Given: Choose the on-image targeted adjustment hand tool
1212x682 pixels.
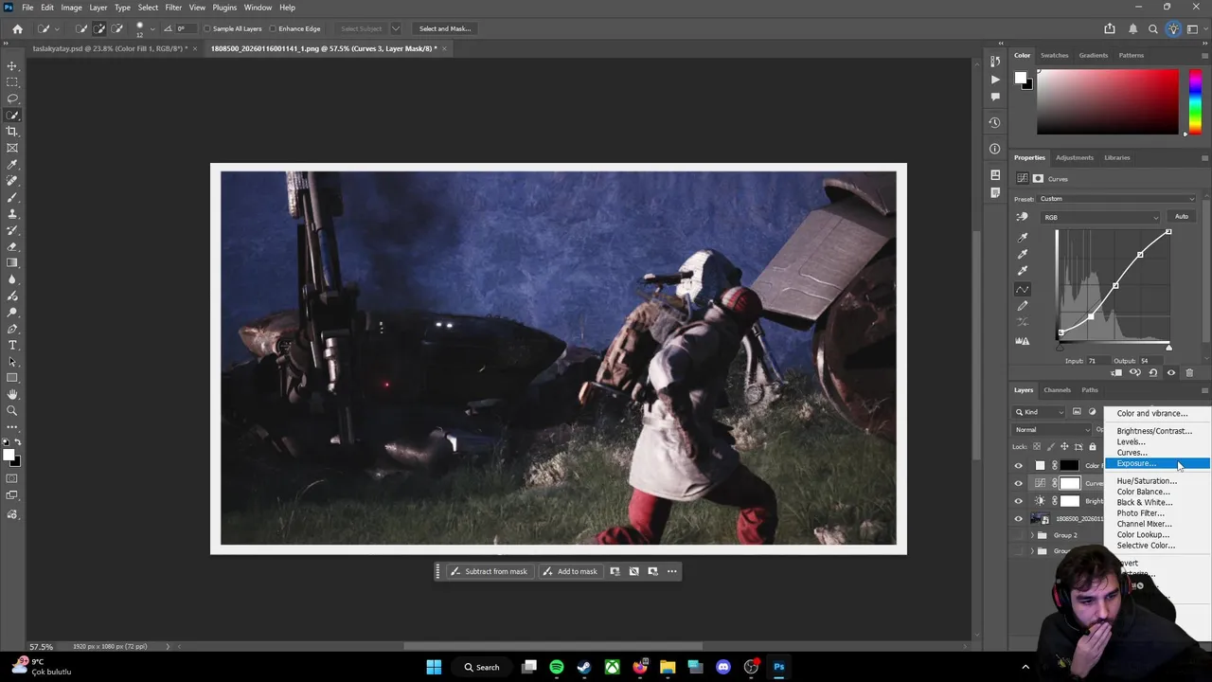Looking at the screenshot, I should coord(1022,217).
